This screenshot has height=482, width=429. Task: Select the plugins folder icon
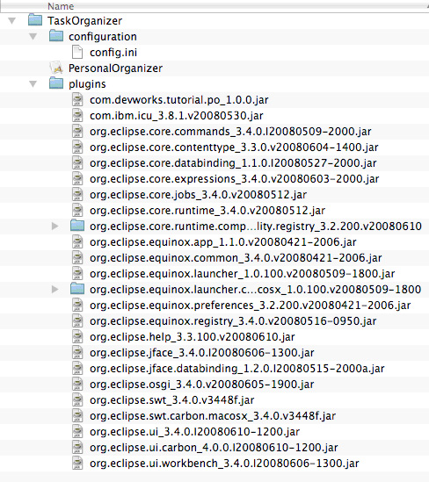pyautogui.click(x=56, y=83)
